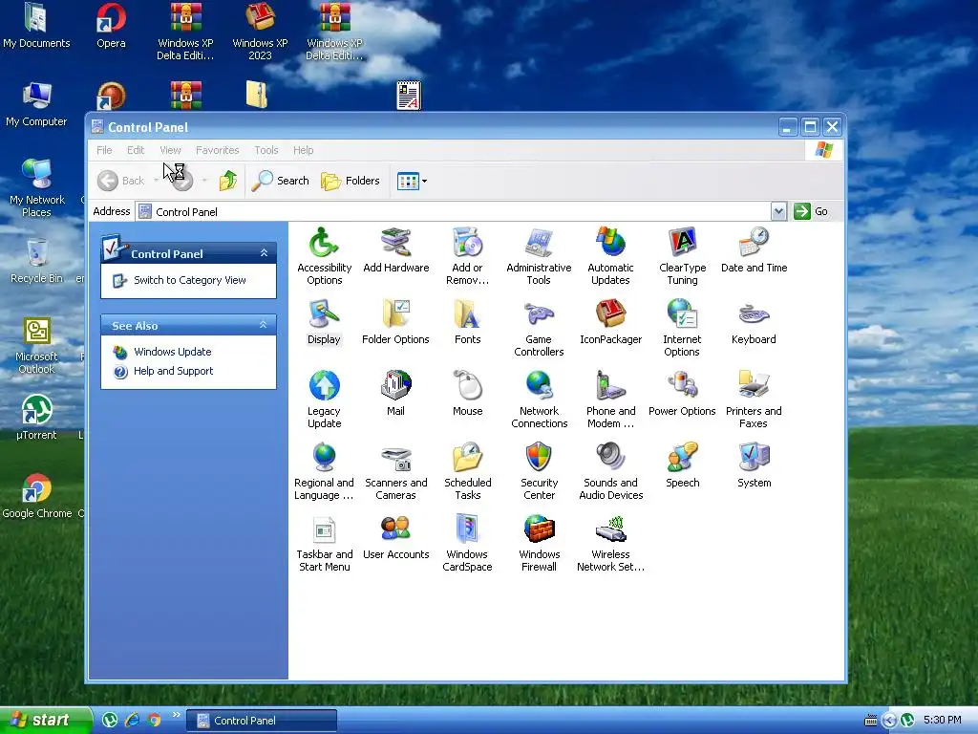Open the Tools menu
The image size is (978, 734).
click(x=266, y=150)
